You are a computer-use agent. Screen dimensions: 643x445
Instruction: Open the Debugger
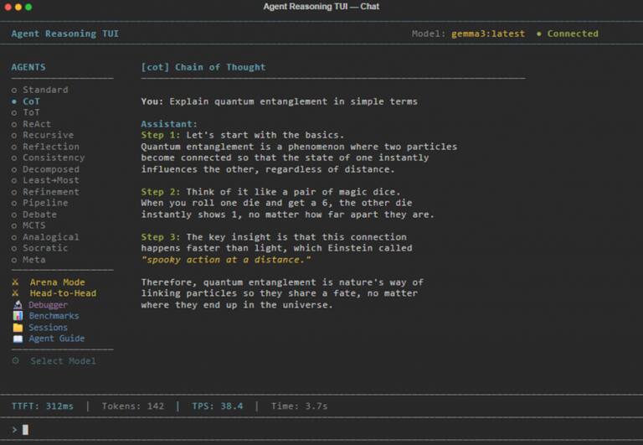point(48,304)
